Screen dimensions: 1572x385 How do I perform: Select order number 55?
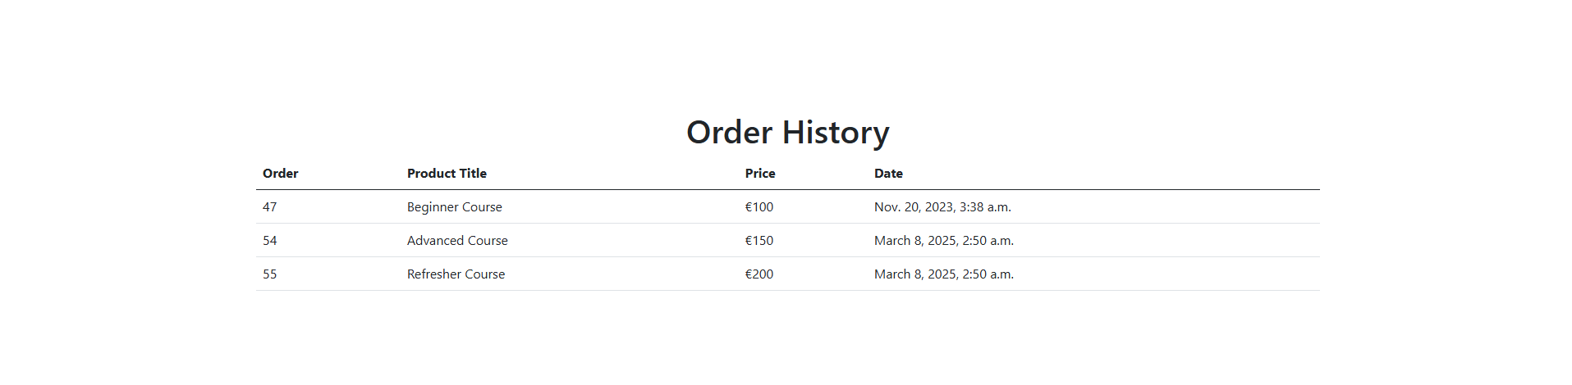point(269,274)
